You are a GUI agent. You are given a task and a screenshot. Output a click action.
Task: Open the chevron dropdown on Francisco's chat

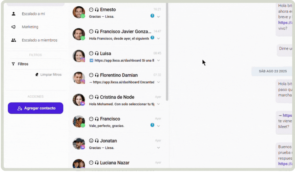[x=158, y=126]
